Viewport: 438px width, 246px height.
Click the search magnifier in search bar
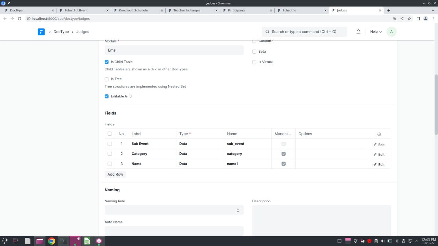click(267, 32)
